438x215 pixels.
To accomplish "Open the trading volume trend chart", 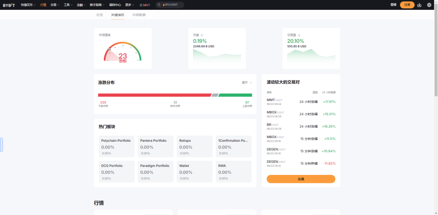I will (x=311, y=58).
